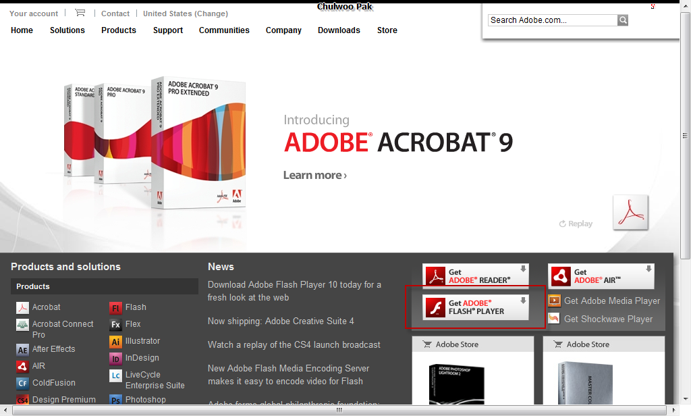Click the Adobe PDF logo icon
691x416 pixels.
pos(630,213)
